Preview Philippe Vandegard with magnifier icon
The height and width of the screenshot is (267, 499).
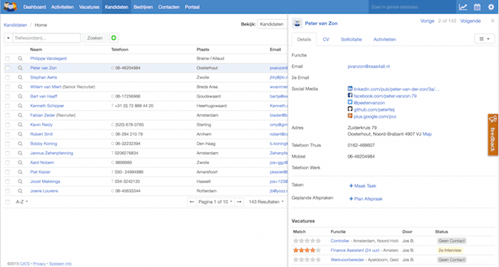pos(20,59)
